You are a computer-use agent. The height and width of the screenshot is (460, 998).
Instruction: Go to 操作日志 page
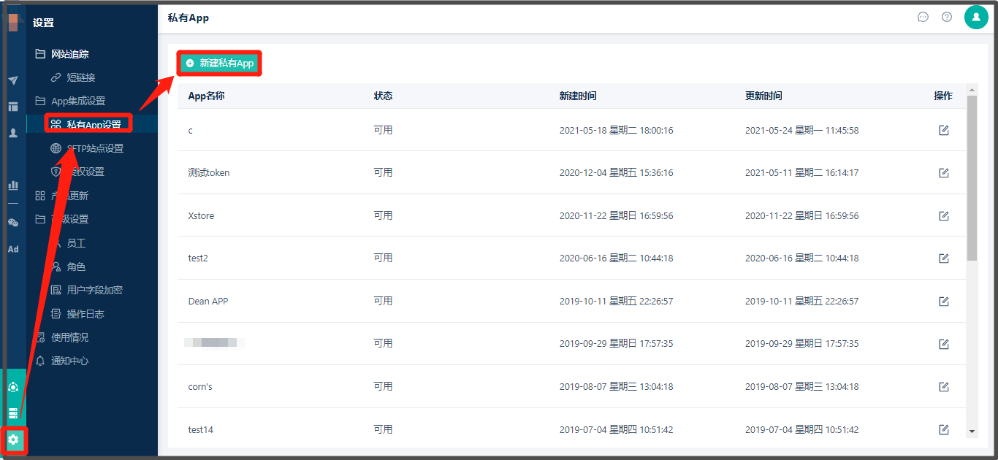point(85,314)
